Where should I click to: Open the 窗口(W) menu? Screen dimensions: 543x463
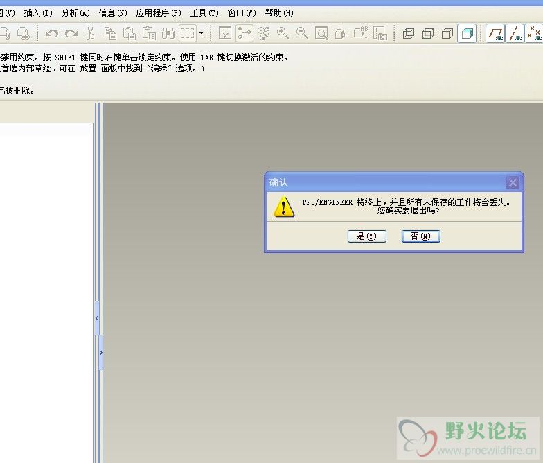coord(242,13)
